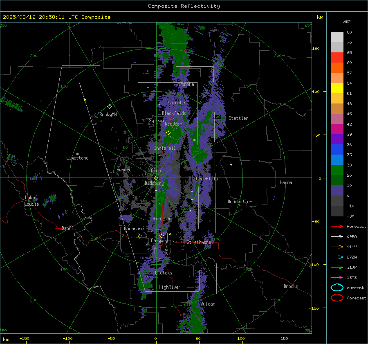
Task: Pick the magenta 42 dBZ color swatch
Action: point(337,129)
